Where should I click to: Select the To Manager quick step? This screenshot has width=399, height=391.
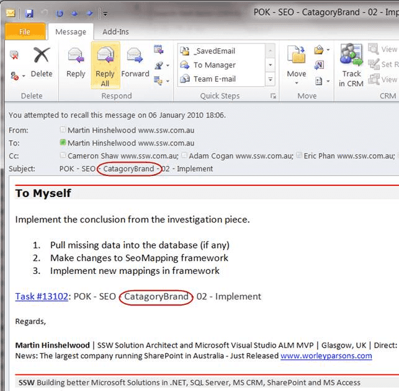[214, 65]
